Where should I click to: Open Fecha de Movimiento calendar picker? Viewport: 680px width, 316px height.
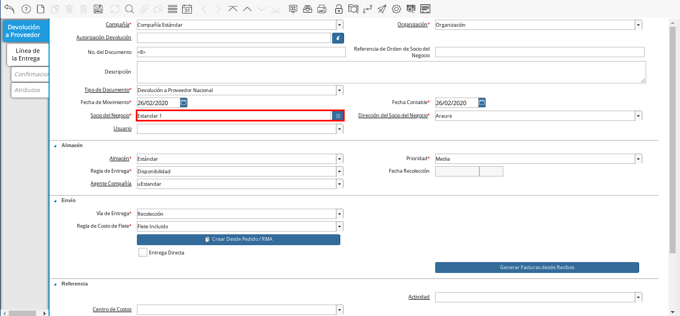click(x=184, y=102)
